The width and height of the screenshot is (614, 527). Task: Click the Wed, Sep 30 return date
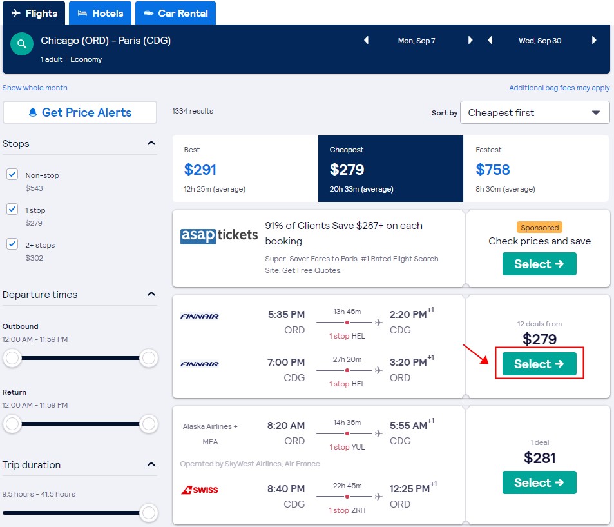540,41
